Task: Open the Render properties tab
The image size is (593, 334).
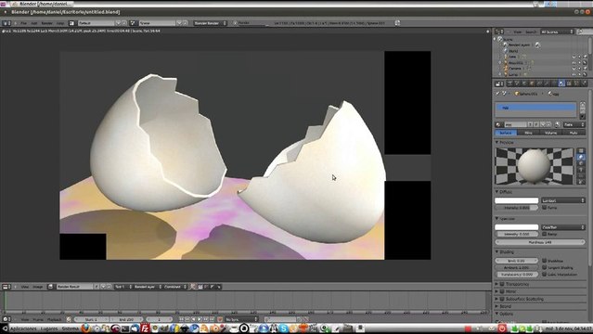Action: (509, 83)
